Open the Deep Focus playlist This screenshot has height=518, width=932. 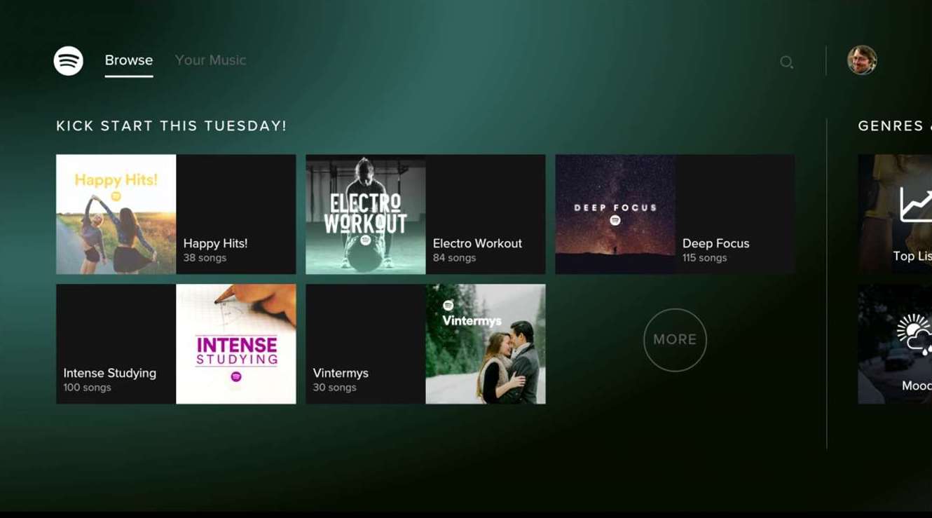point(674,214)
